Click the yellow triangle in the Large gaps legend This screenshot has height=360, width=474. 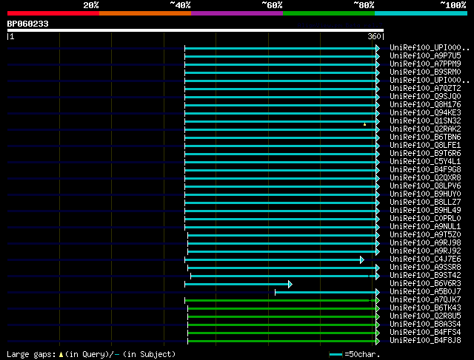click(61, 355)
